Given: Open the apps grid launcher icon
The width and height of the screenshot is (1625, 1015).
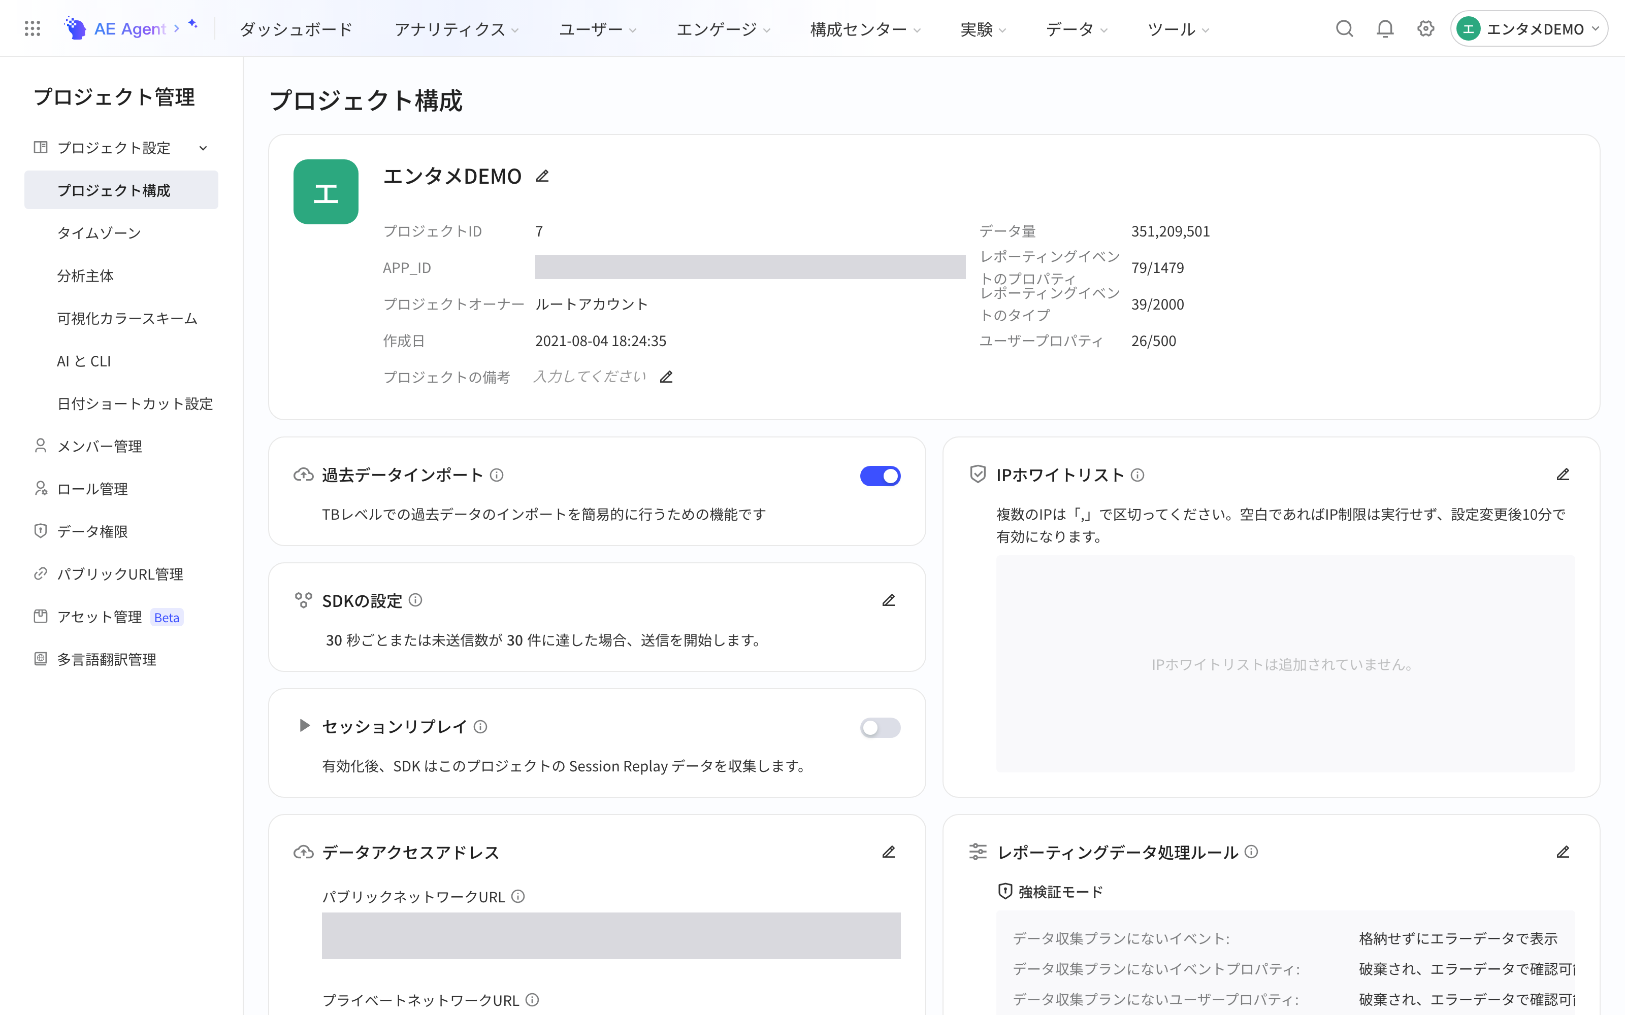Looking at the screenshot, I should 32,28.
